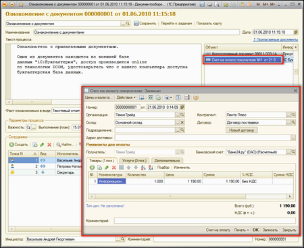Click Наименование input field
This screenshot has width=304, height=248.
[x=136, y=32]
